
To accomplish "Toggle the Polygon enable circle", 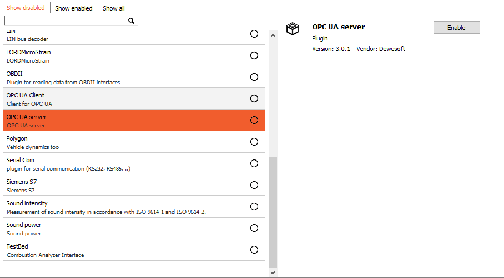I will (x=254, y=142).
